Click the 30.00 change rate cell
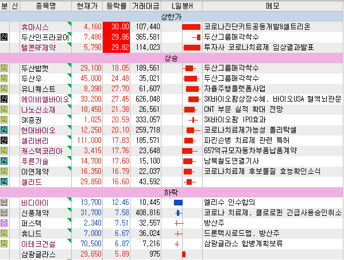344x260 pixels. point(117,27)
